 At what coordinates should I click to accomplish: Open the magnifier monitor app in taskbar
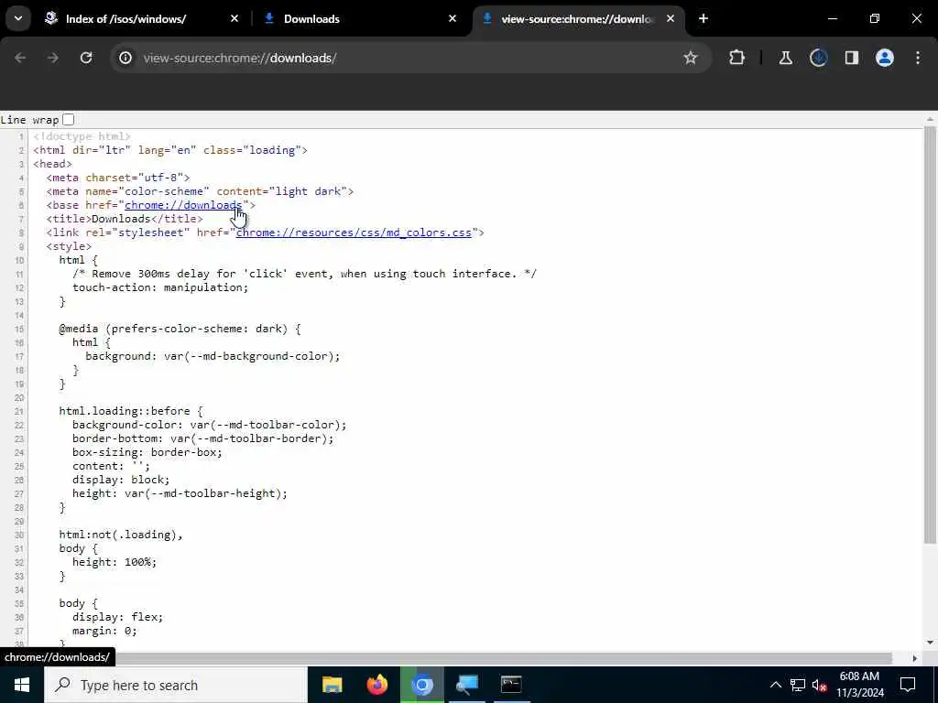pos(466,685)
